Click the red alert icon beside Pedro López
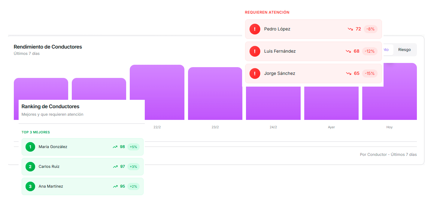428x217 pixels. click(255, 29)
